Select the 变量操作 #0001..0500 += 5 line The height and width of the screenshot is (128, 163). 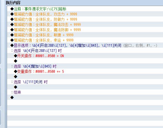coord(85,71)
